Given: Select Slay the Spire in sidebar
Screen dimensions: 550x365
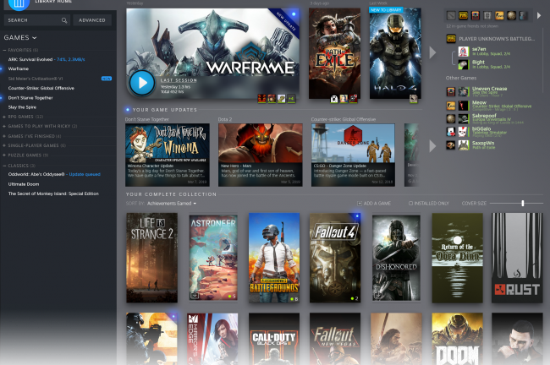Looking at the screenshot, I should click(x=22, y=107).
